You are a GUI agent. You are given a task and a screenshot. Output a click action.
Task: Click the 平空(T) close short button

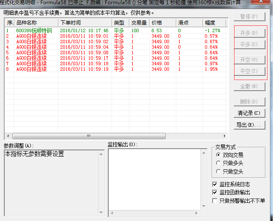(x=249, y=71)
